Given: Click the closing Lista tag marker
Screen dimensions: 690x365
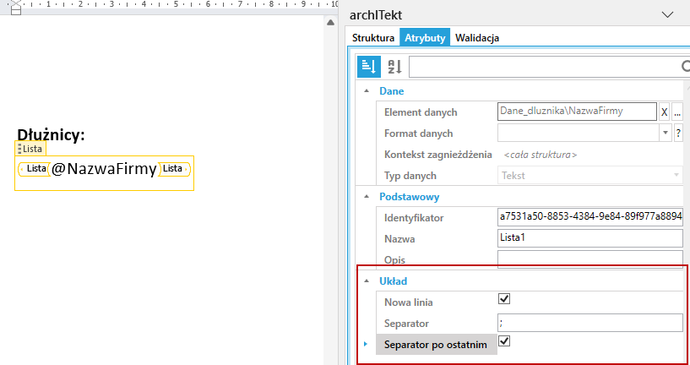Looking at the screenshot, I should [174, 169].
